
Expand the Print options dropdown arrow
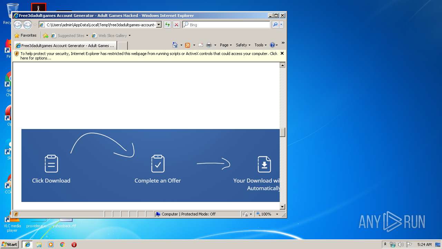215,45
